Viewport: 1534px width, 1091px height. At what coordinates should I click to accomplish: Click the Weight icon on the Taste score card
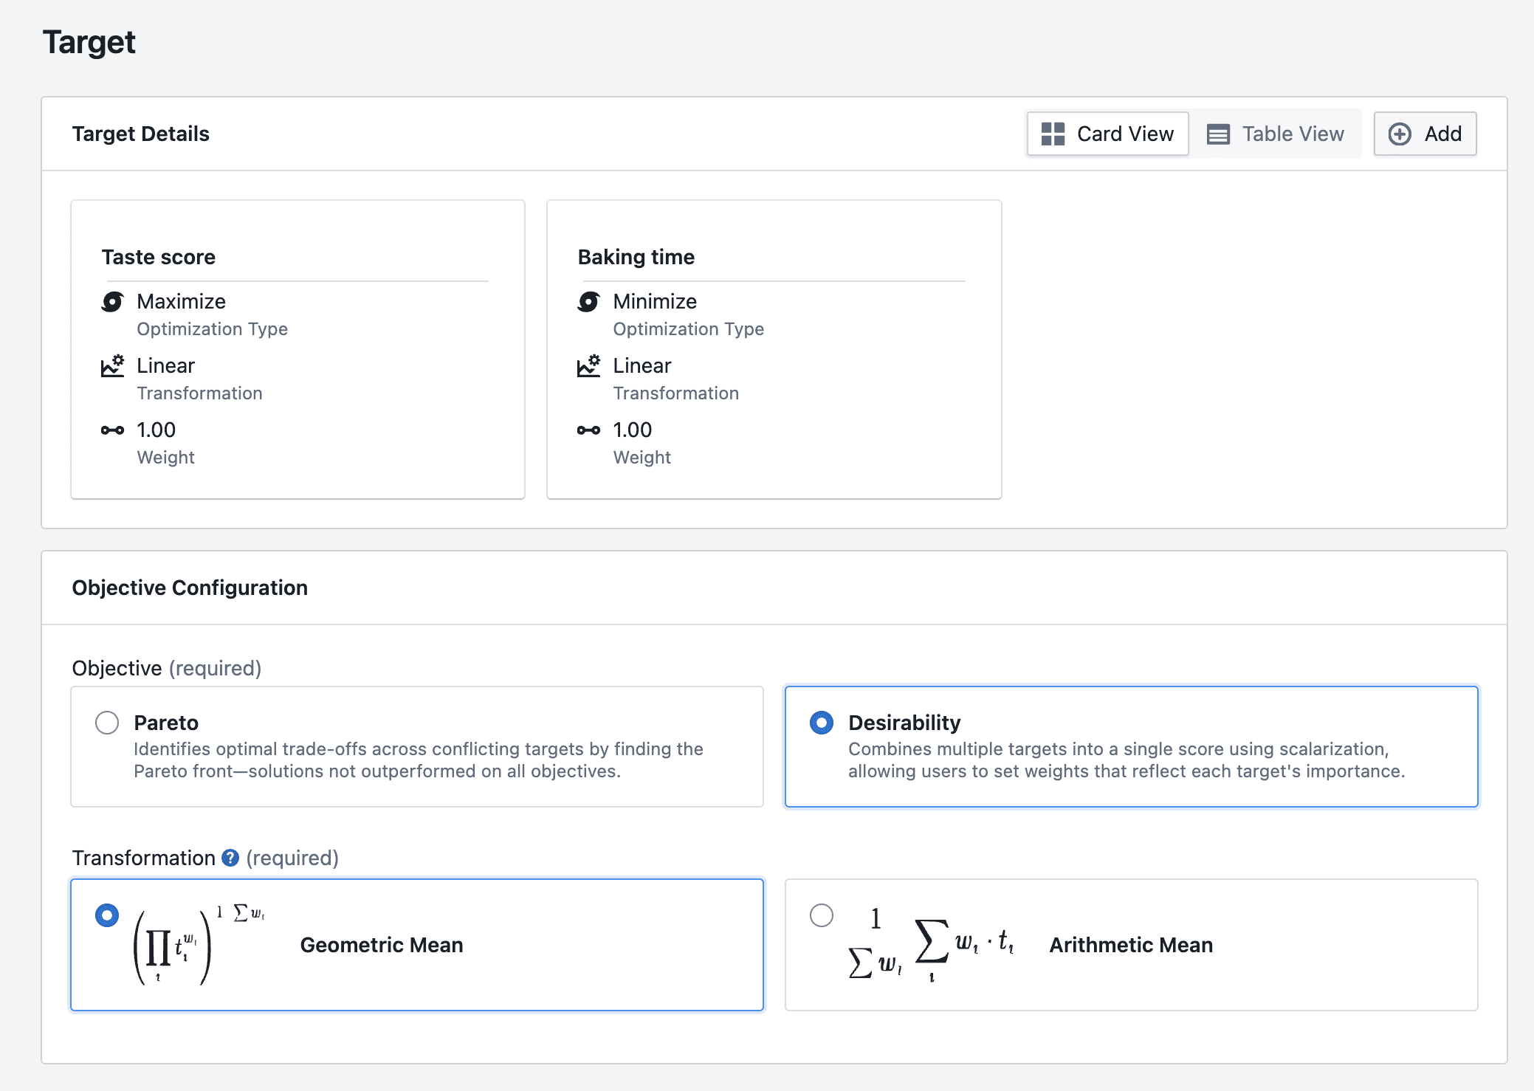[x=112, y=430]
